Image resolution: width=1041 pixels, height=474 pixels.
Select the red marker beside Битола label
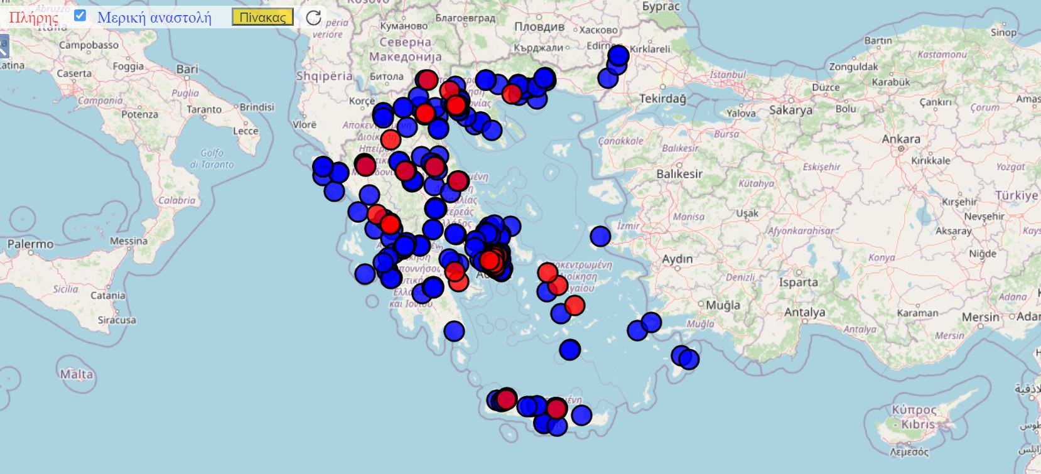(428, 80)
